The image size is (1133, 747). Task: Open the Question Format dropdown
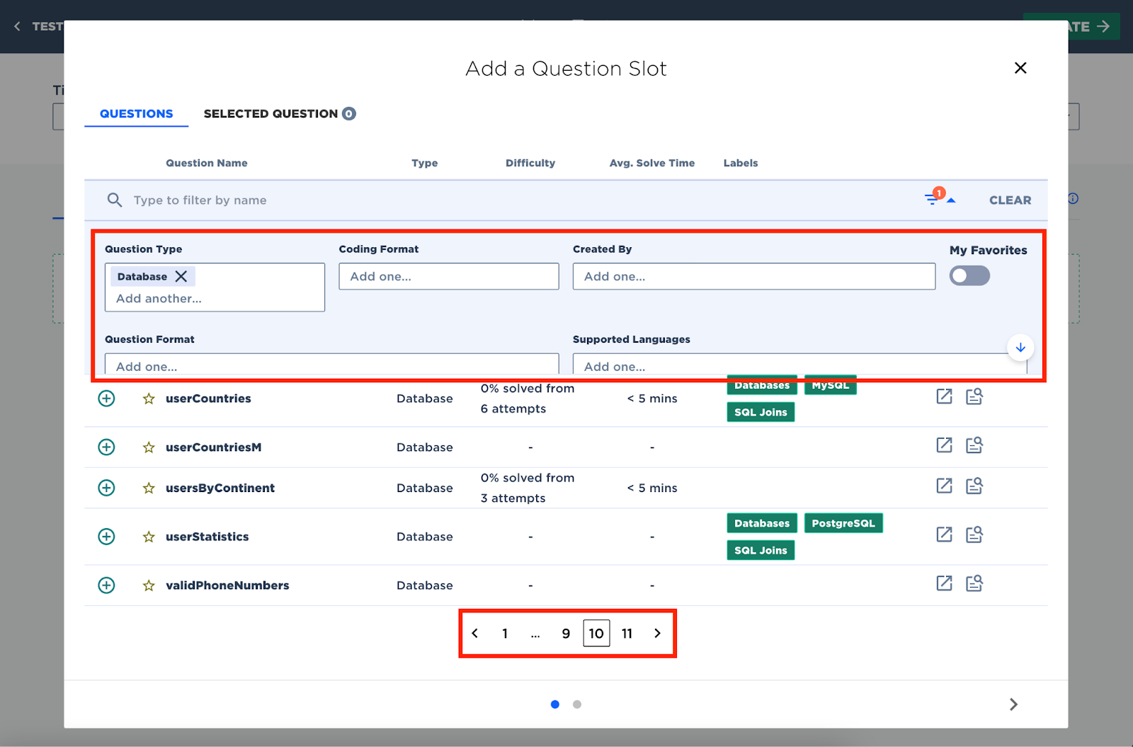(332, 365)
